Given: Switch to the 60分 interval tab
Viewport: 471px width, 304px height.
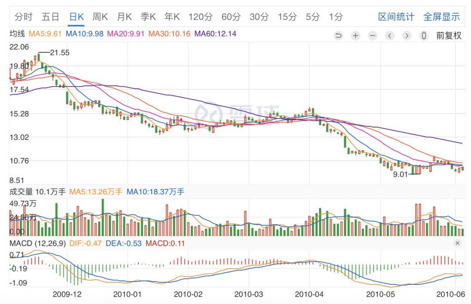Looking at the screenshot, I should pos(231,17).
